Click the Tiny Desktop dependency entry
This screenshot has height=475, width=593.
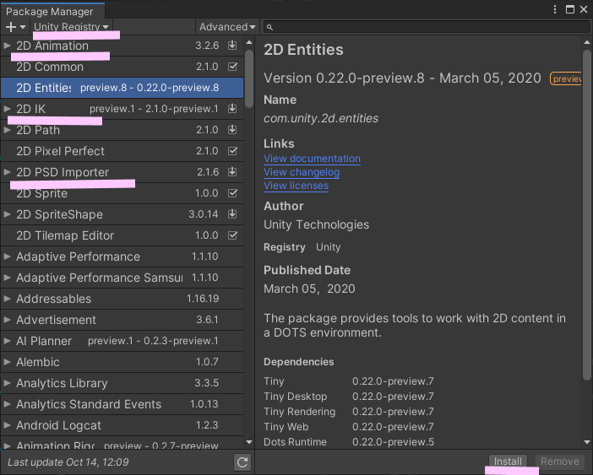pyautogui.click(x=296, y=397)
